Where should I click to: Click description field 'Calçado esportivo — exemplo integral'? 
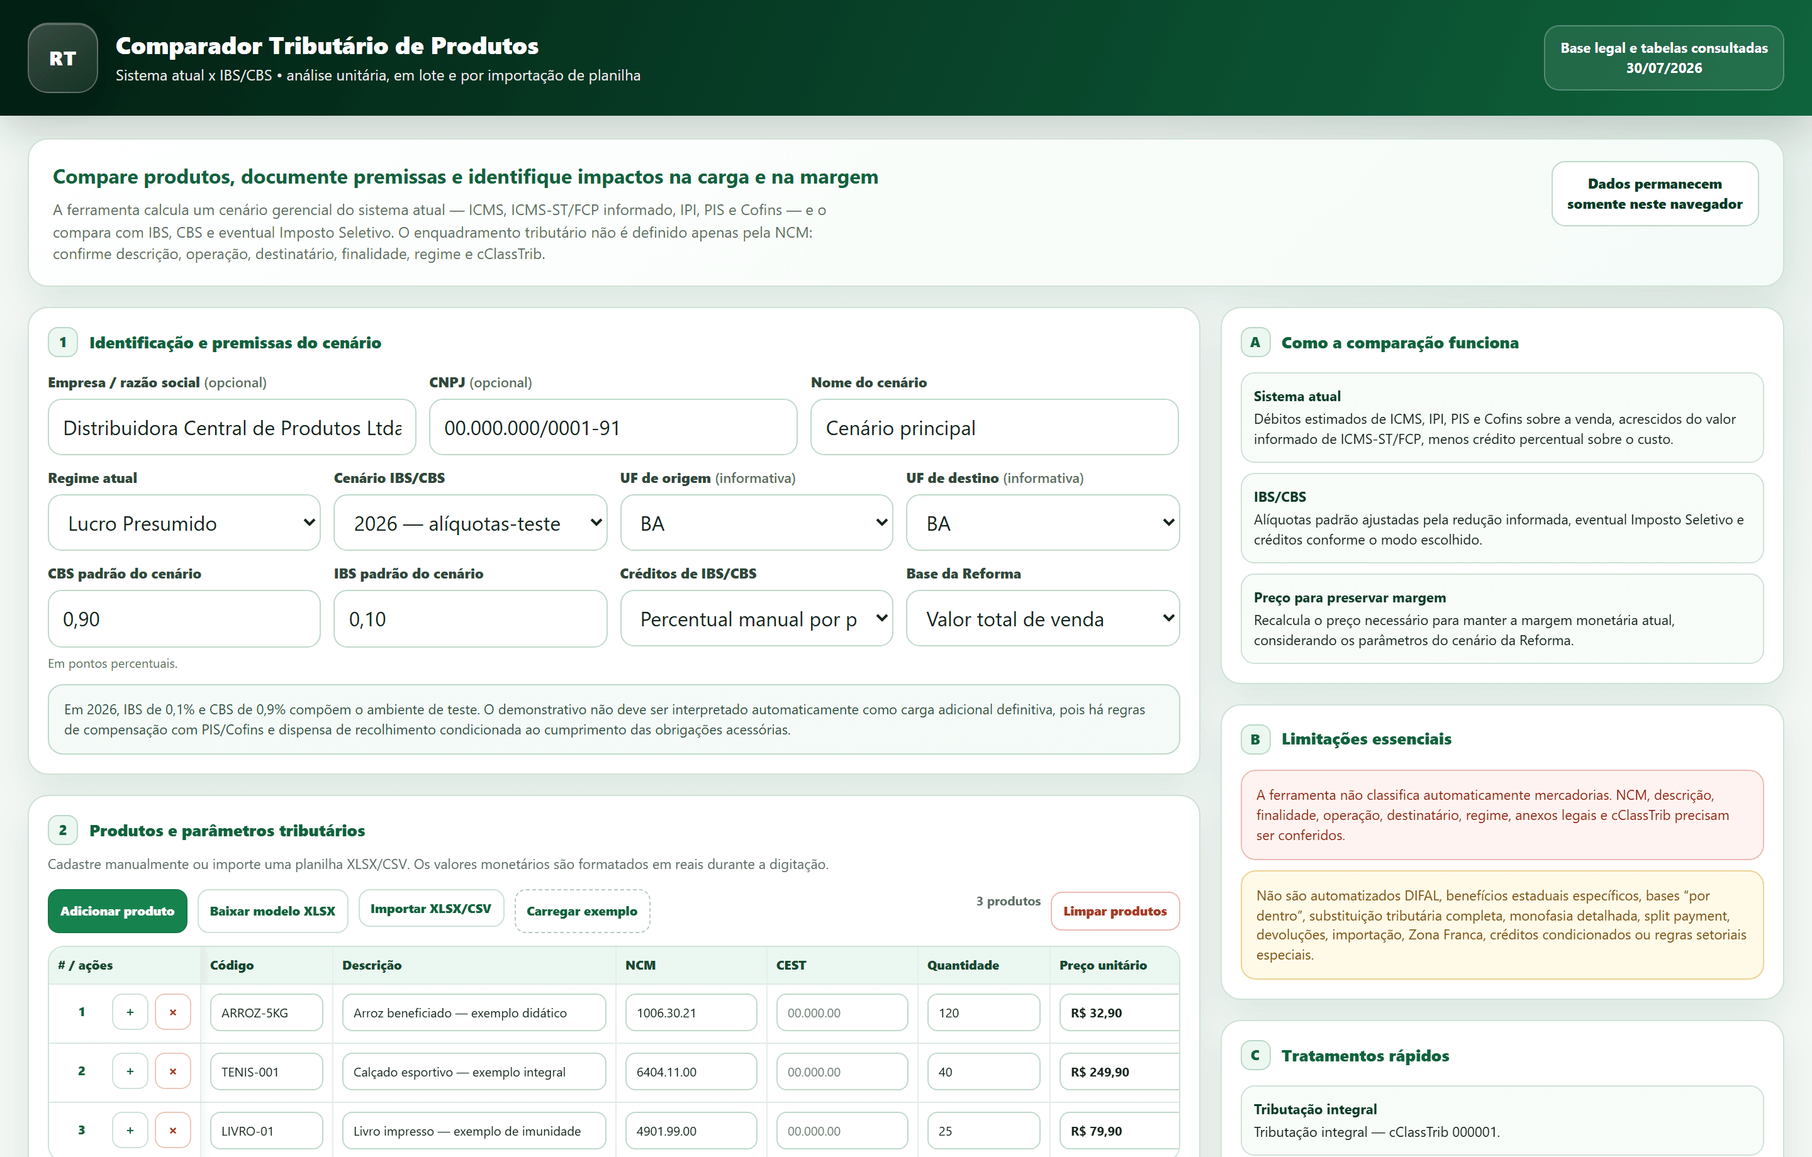tap(474, 1071)
